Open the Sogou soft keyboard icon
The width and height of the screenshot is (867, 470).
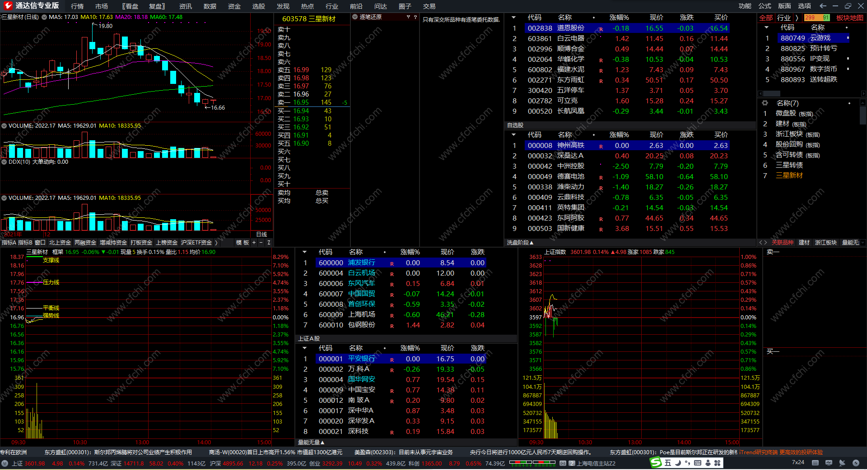(x=698, y=463)
